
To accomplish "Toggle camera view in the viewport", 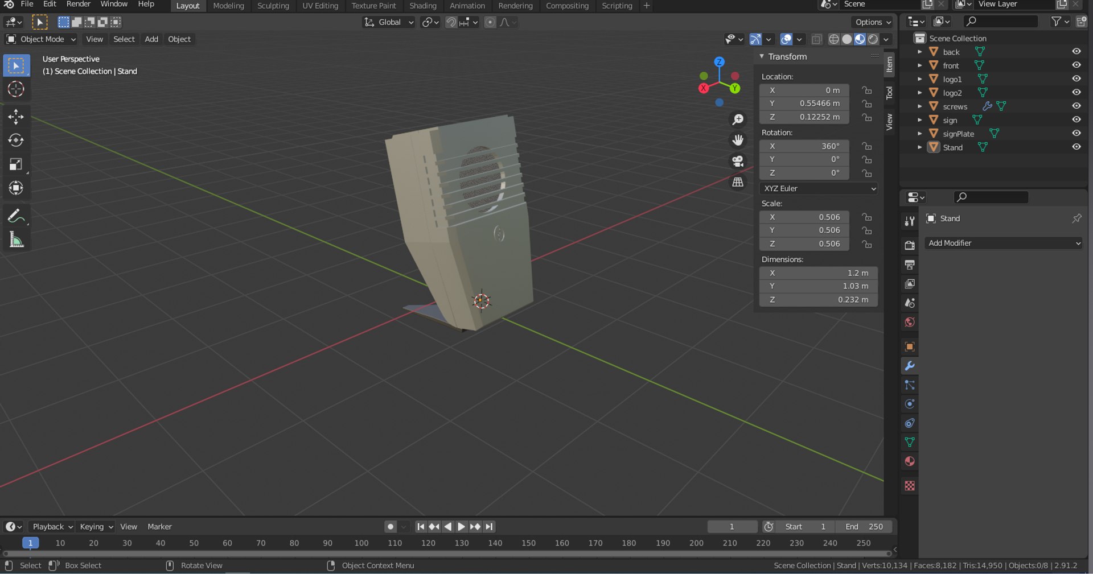I will (738, 161).
